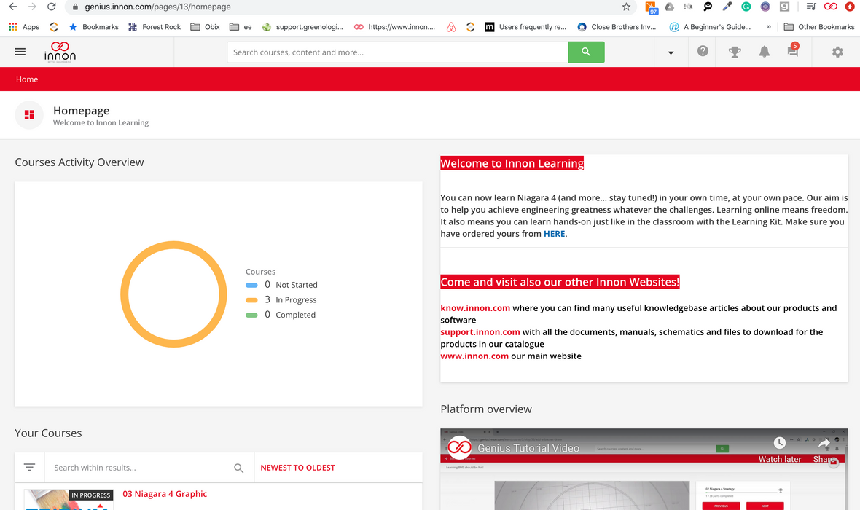The width and height of the screenshot is (860, 510).
Task: Open the HubSpot extension with 97 badge
Action: click(651, 7)
